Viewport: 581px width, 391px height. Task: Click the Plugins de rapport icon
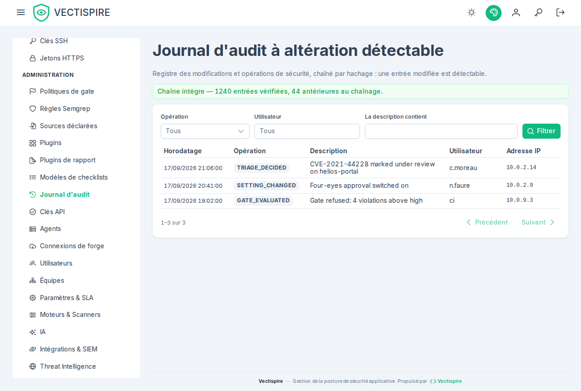(x=33, y=160)
